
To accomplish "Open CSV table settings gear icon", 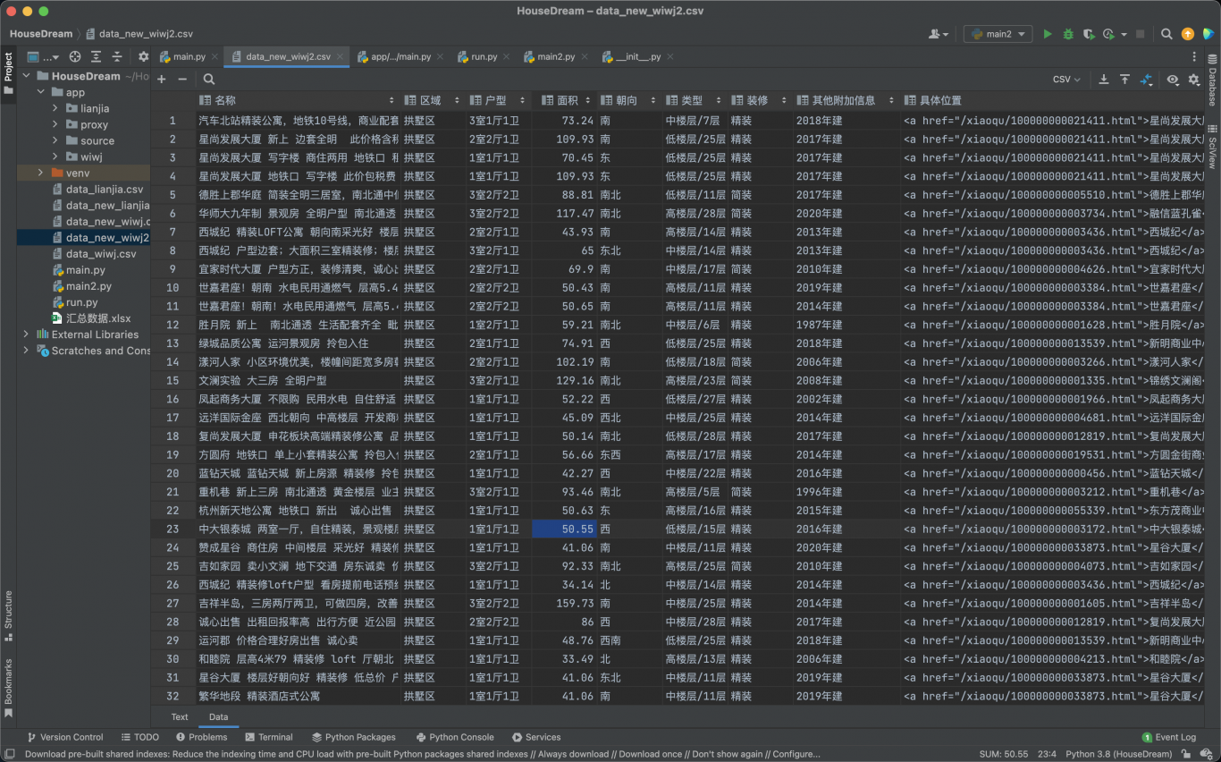I will 1194,80.
